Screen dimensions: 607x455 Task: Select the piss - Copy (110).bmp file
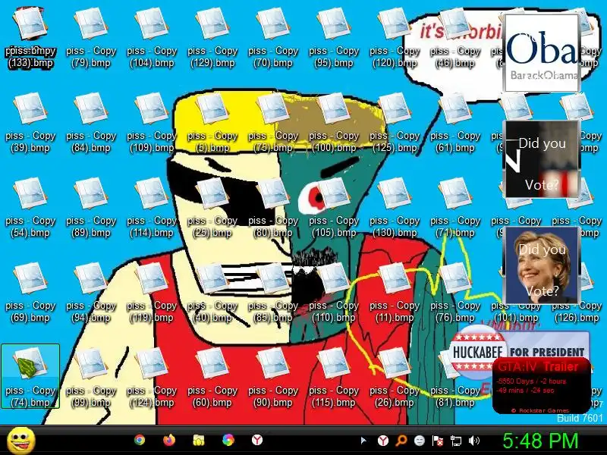334,293
